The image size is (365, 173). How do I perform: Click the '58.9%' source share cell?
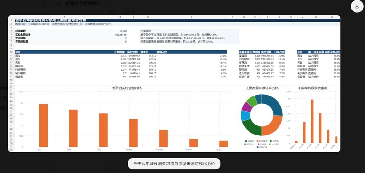tap(336, 69)
